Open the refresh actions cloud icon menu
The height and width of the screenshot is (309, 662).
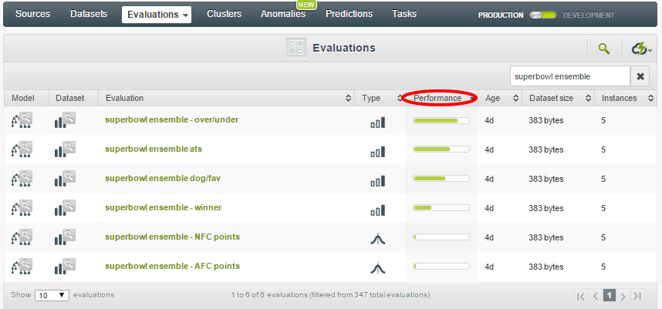point(640,49)
